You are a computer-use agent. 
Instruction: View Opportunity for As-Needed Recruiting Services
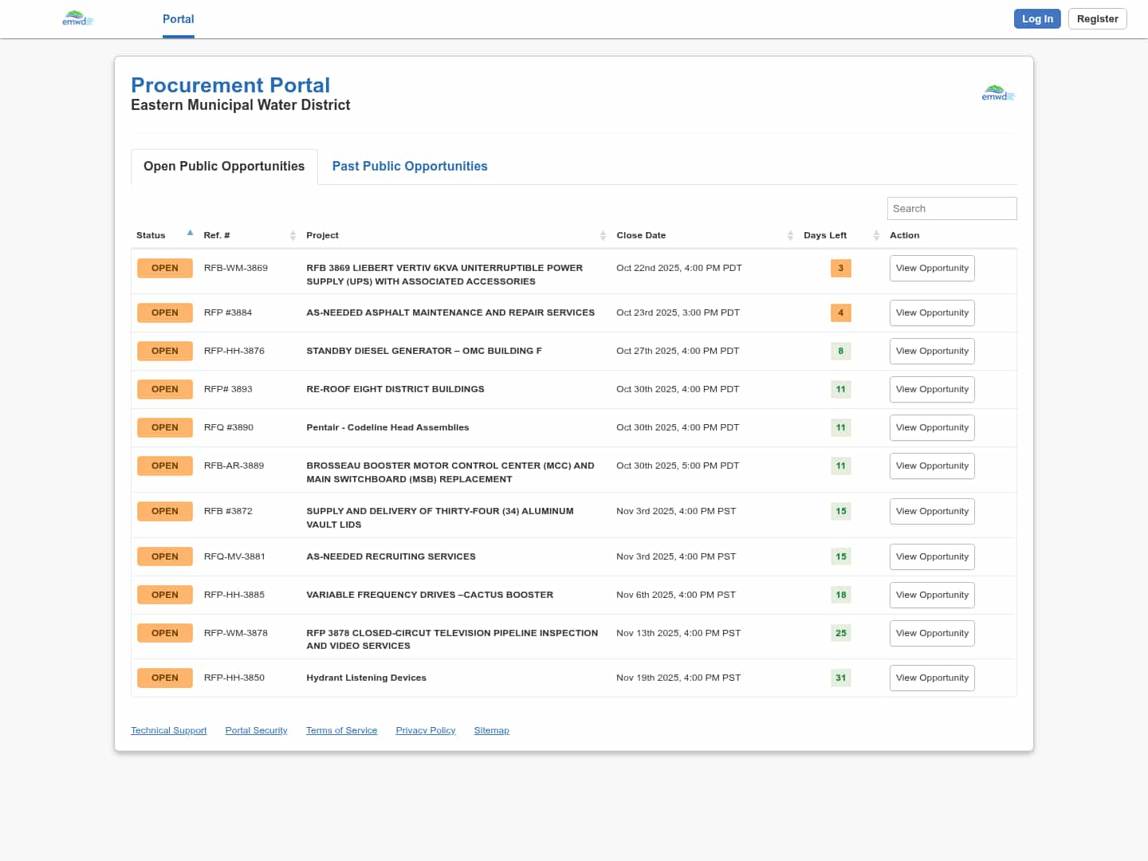click(x=931, y=557)
